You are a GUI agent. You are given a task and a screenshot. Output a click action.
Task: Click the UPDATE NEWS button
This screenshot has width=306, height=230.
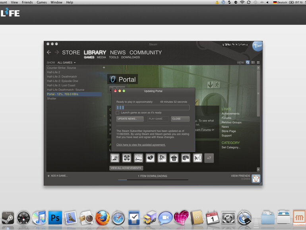pos(130,119)
